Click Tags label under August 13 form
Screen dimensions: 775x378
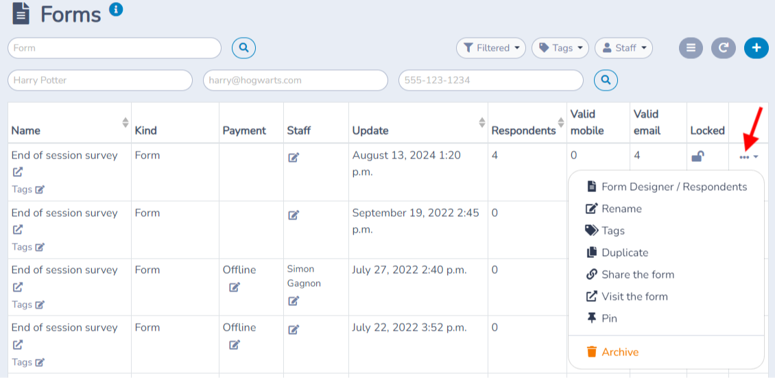point(22,189)
